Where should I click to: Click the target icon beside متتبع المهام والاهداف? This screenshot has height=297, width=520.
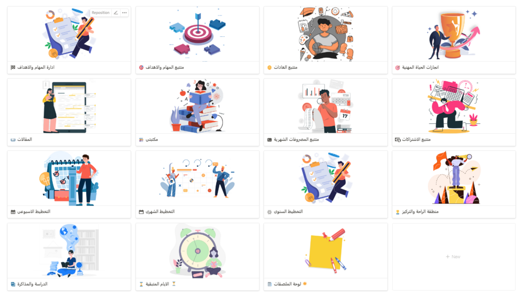click(141, 67)
